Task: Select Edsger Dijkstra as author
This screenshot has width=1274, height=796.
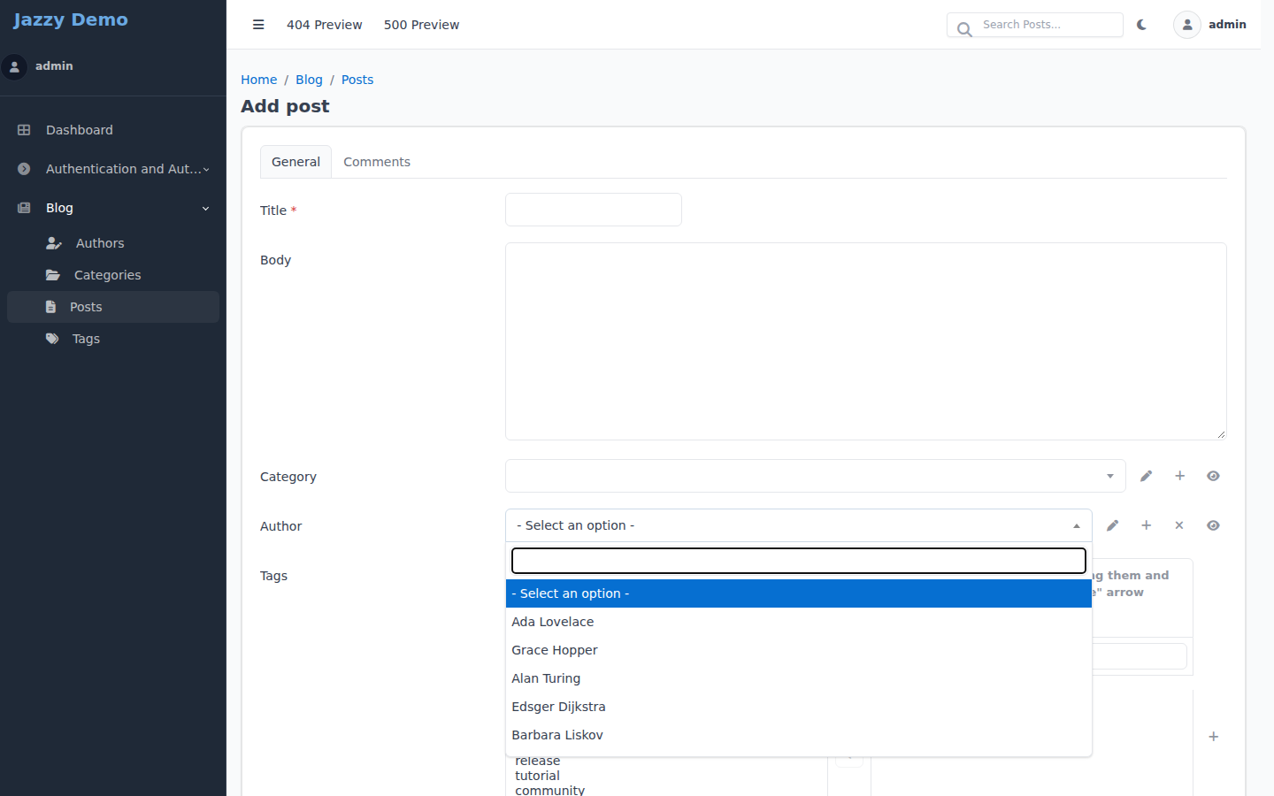Action: (798, 707)
